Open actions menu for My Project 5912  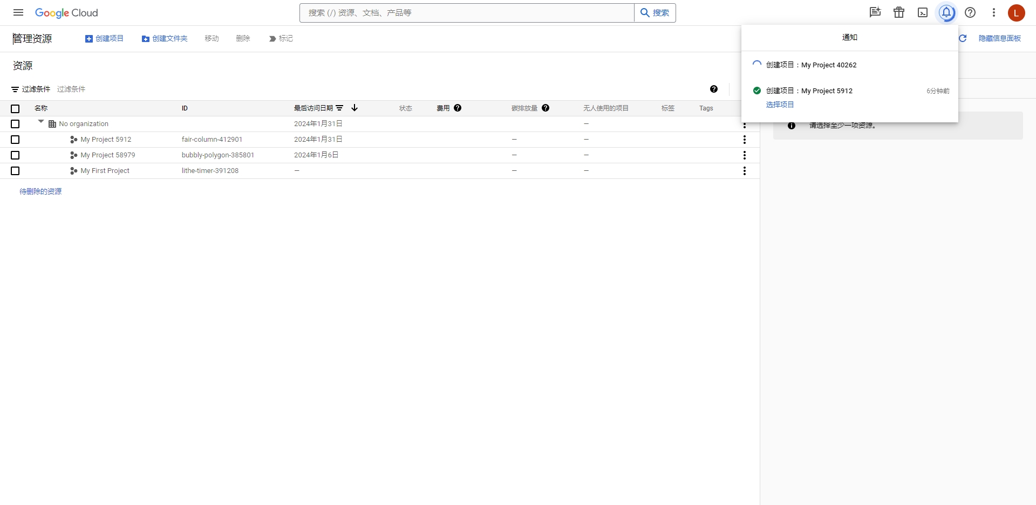point(745,140)
